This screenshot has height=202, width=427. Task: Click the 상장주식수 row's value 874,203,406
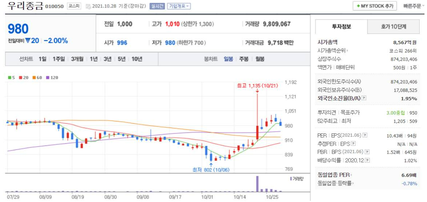(404, 59)
